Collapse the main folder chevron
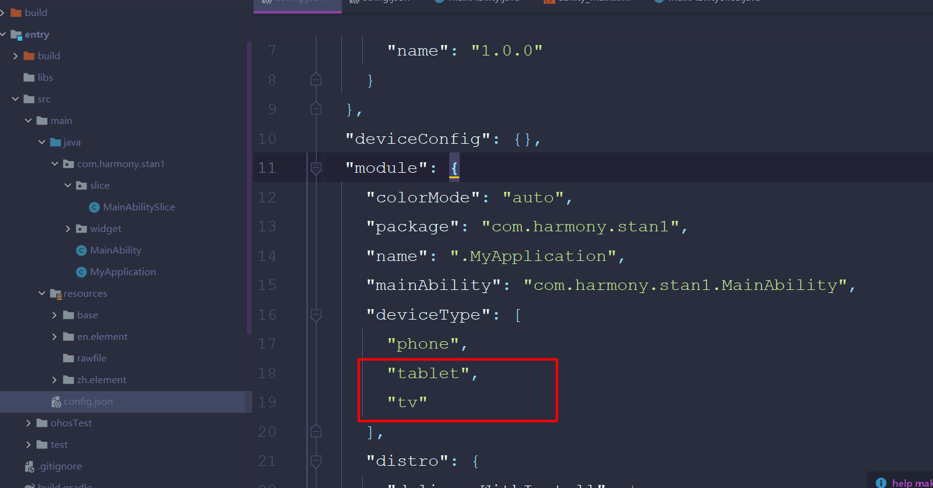The width and height of the screenshot is (933, 488). [28, 120]
